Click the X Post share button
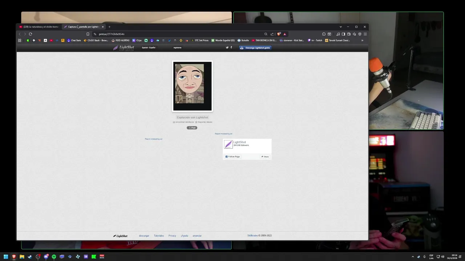Image resolution: width=465 pixels, height=261 pixels. coord(192,128)
